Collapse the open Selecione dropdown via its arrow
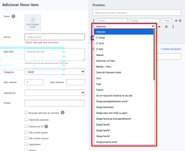This screenshot has height=151, width=185. (153, 26)
